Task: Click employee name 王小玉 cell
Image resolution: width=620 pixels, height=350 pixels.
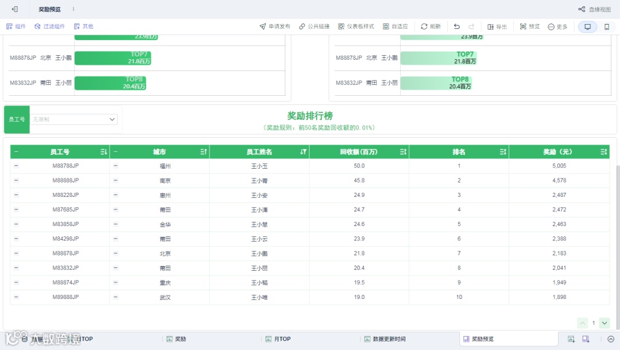Action: point(259,166)
